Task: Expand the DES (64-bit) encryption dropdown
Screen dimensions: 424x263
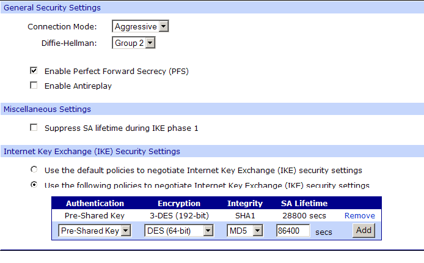Action: (x=178, y=231)
